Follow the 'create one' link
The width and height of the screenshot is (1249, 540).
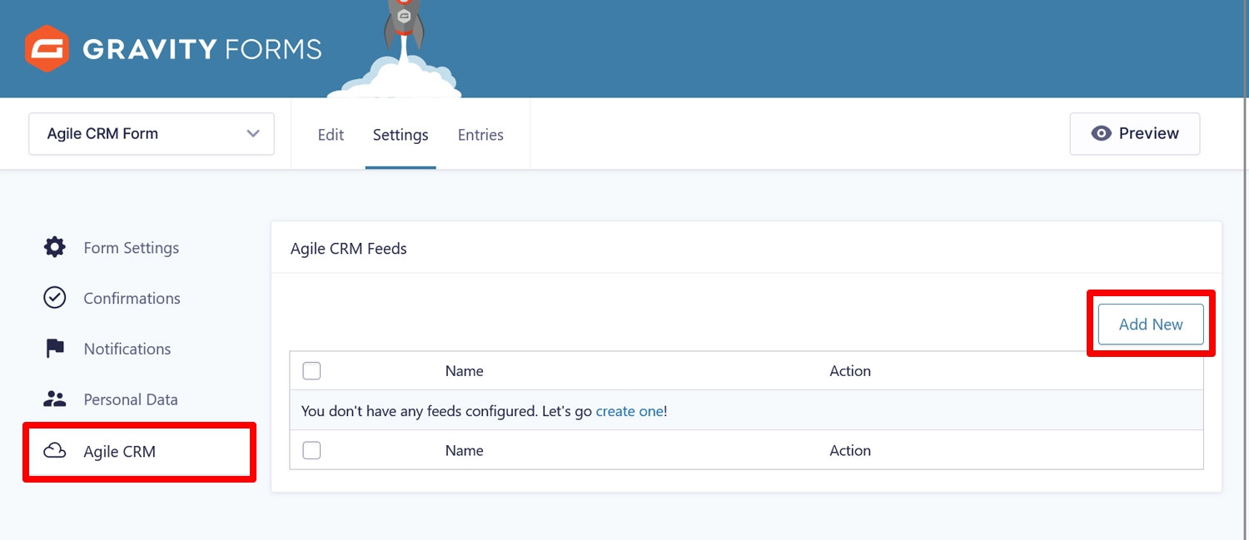click(629, 411)
